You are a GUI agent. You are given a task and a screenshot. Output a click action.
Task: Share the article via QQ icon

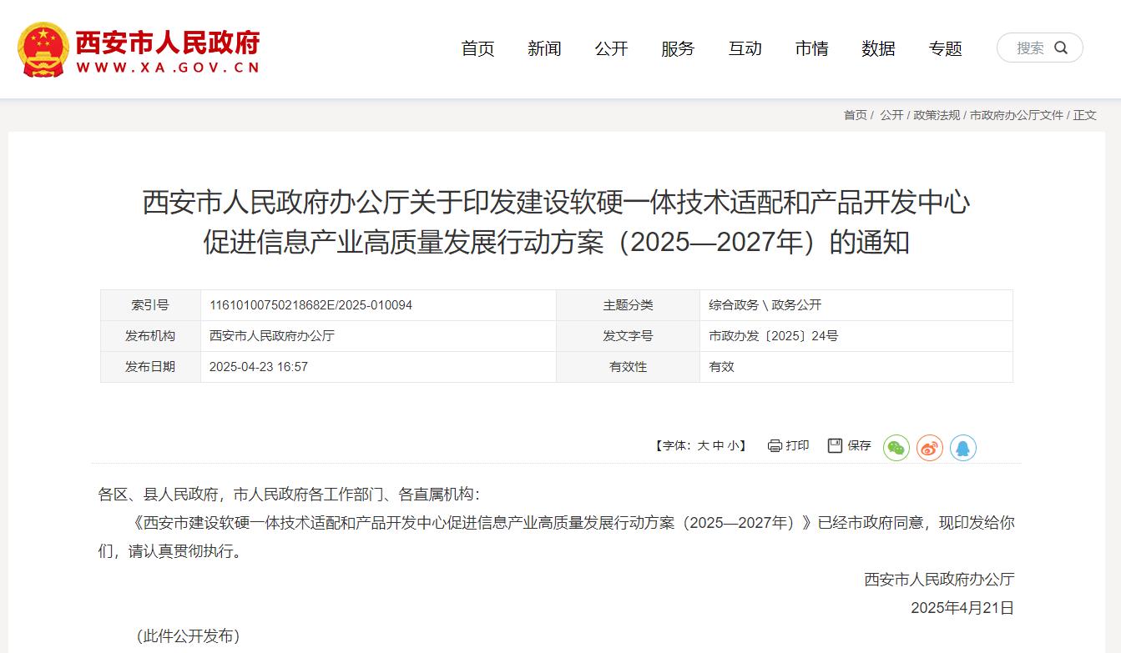(x=963, y=448)
